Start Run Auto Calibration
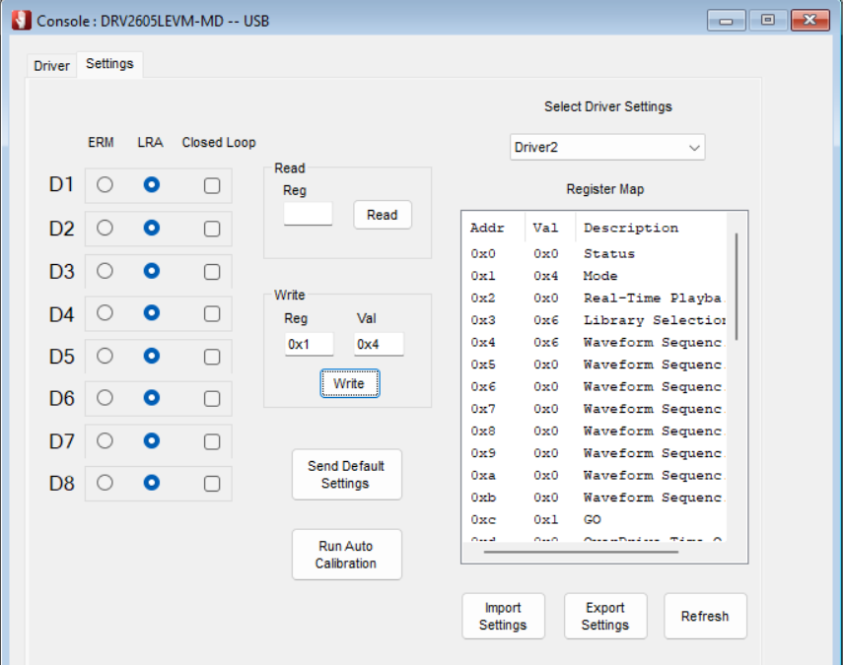 pyautogui.click(x=346, y=555)
